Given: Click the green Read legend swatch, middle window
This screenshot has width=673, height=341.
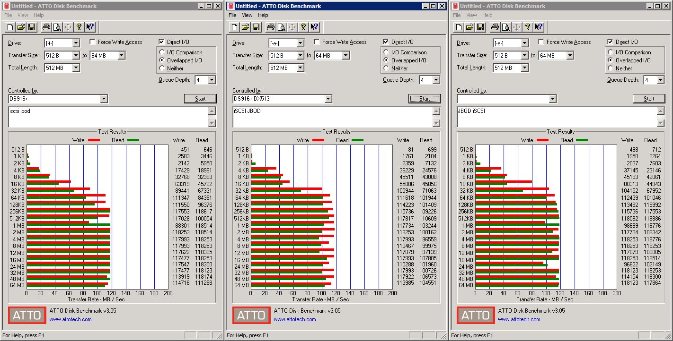Looking at the screenshot, I should pos(357,140).
